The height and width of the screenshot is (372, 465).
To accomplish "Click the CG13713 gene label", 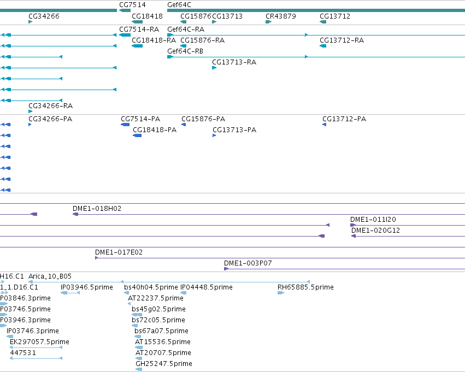I will (227, 16).
